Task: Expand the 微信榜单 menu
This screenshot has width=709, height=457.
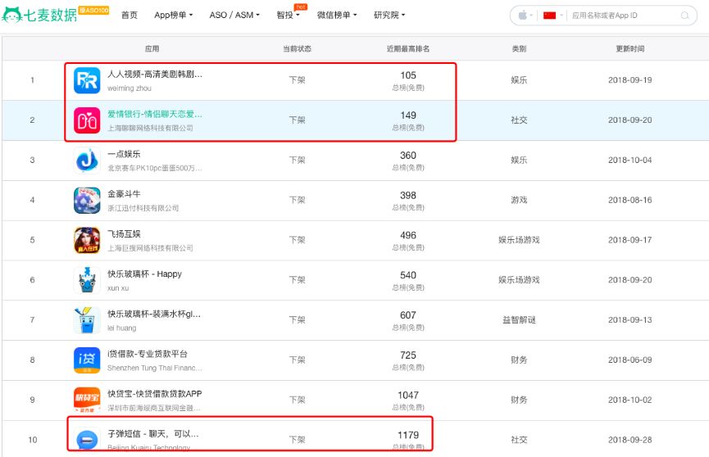Action: pyautogui.click(x=336, y=15)
